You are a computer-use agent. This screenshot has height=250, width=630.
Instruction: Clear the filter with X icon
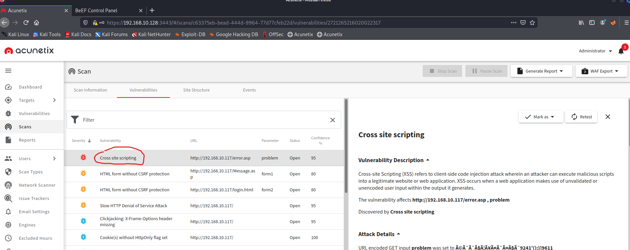point(333,120)
